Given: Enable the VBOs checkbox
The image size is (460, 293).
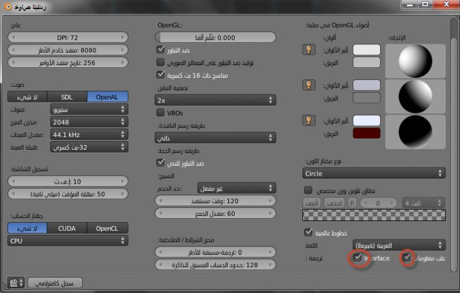Looking at the screenshot, I should point(160,112).
